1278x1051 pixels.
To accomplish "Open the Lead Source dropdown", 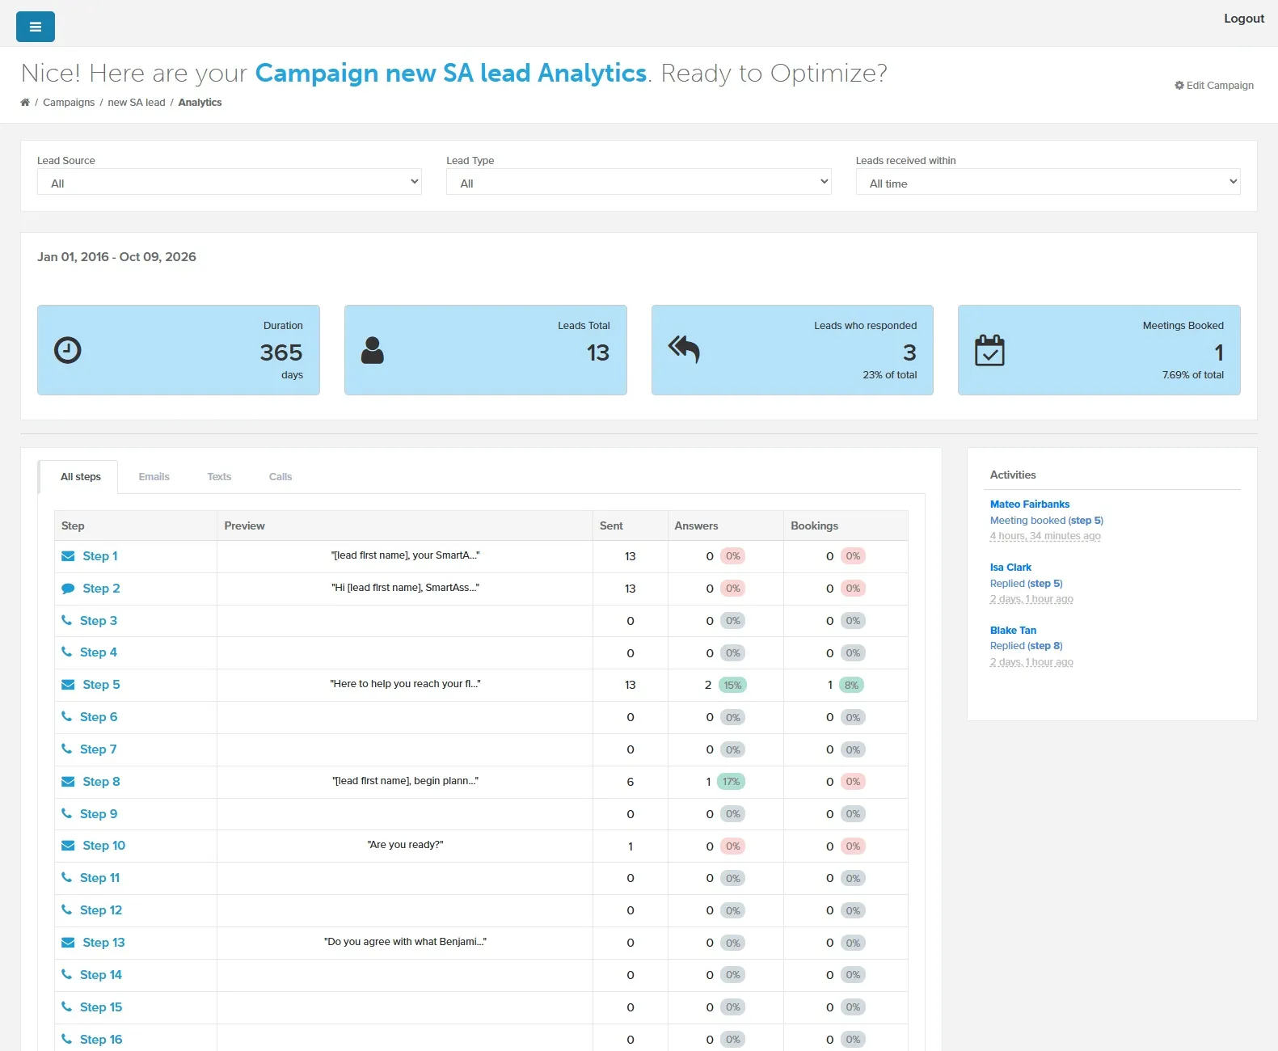I will click(230, 182).
